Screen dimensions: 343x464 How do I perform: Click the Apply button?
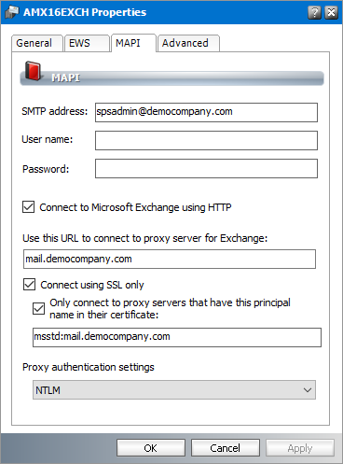[300, 448]
